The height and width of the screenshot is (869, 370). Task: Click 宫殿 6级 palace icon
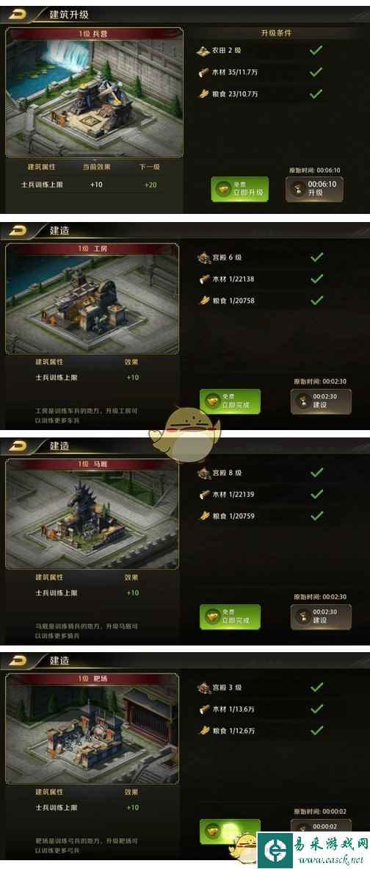pos(204,257)
